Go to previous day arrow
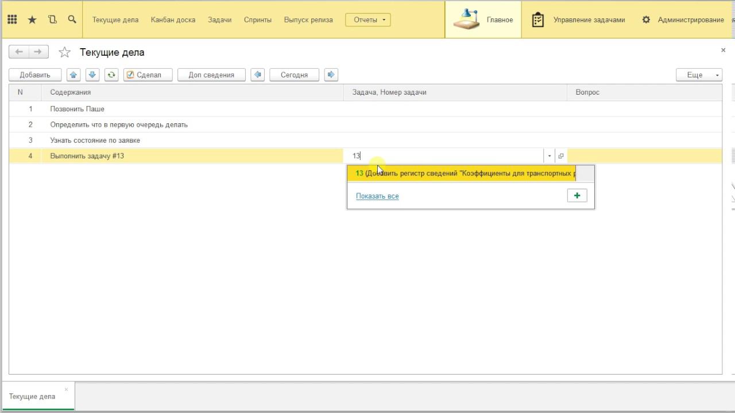This screenshot has height=413, width=735. pyautogui.click(x=258, y=75)
